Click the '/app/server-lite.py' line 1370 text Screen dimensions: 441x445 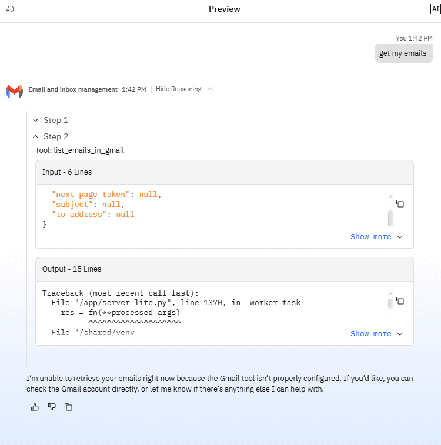[x=176, y=303]
